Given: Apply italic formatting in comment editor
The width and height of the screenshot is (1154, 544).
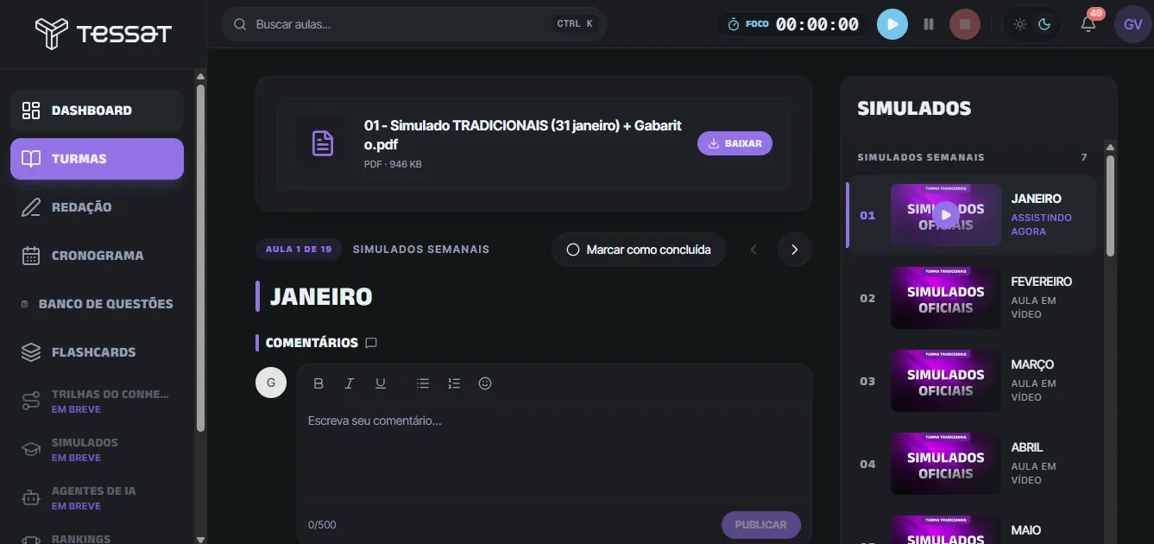Looking at the screenshot, I should 350,383.
